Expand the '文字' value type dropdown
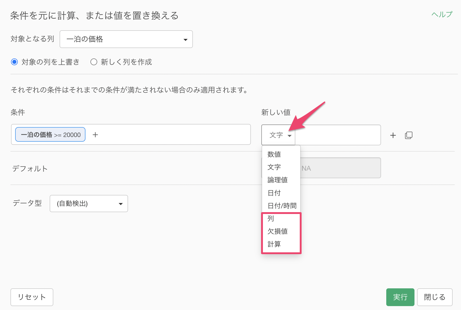The width and height of the screenshot is (461, 310). point(279,135)
